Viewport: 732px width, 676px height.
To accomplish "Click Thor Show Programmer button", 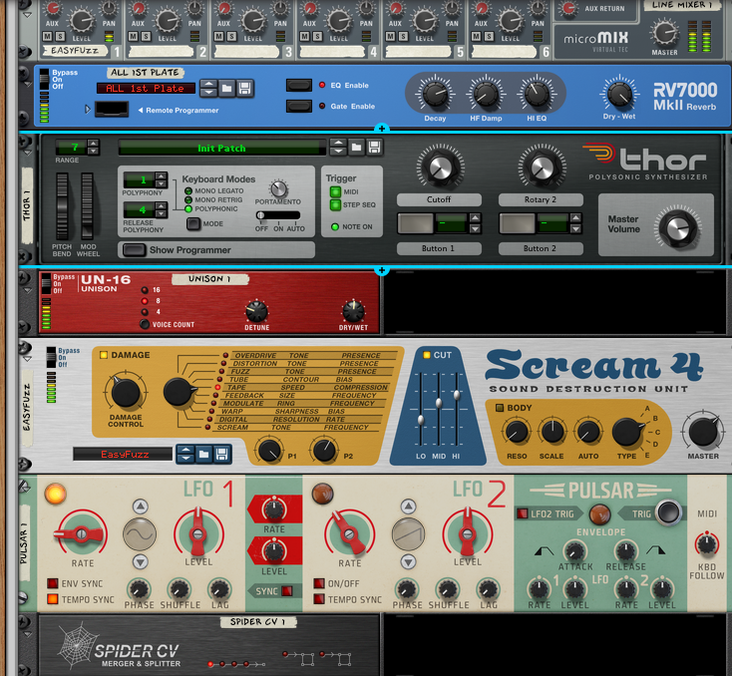I will pos(135,250).
